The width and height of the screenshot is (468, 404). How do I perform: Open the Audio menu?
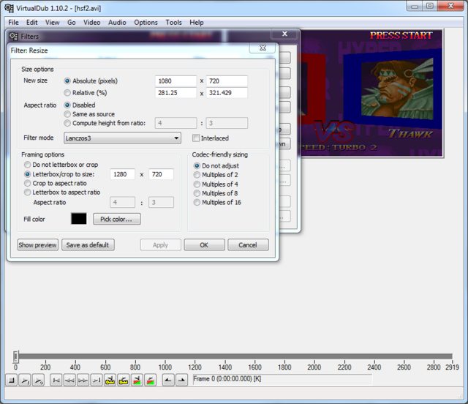(117, 23)
